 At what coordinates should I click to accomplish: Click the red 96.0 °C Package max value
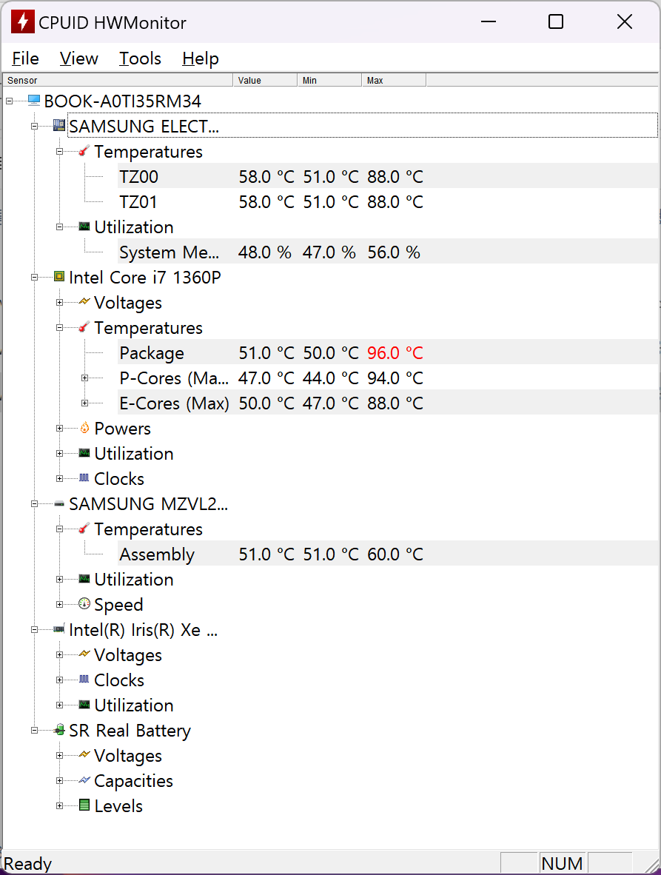(x=395, y=352)
